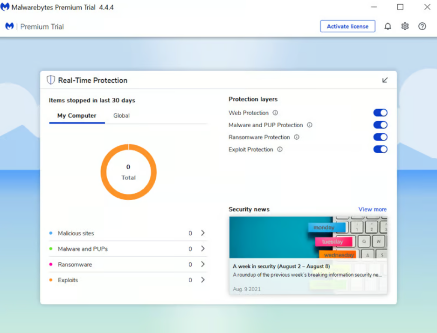The height and width of the screenshot is (333, 437).
Task: Click info icon next to Ransomware Protection
Action: [x=297, y=137]
